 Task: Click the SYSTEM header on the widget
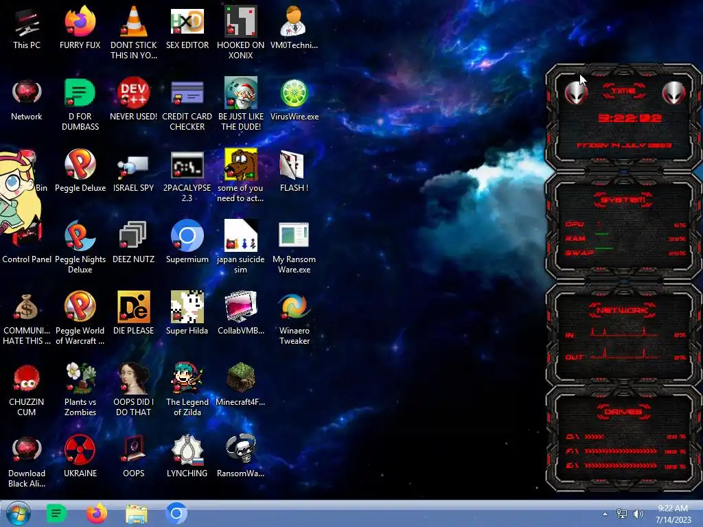click(623, 200)
